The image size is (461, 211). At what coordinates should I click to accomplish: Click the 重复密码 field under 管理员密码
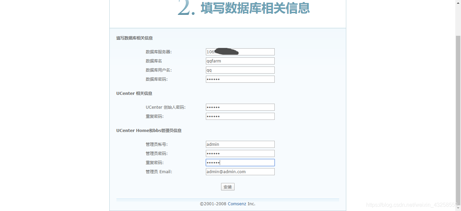240,163
